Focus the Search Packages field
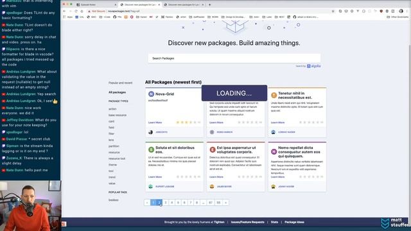Screen dimensions: 411x231 (234, 58)
